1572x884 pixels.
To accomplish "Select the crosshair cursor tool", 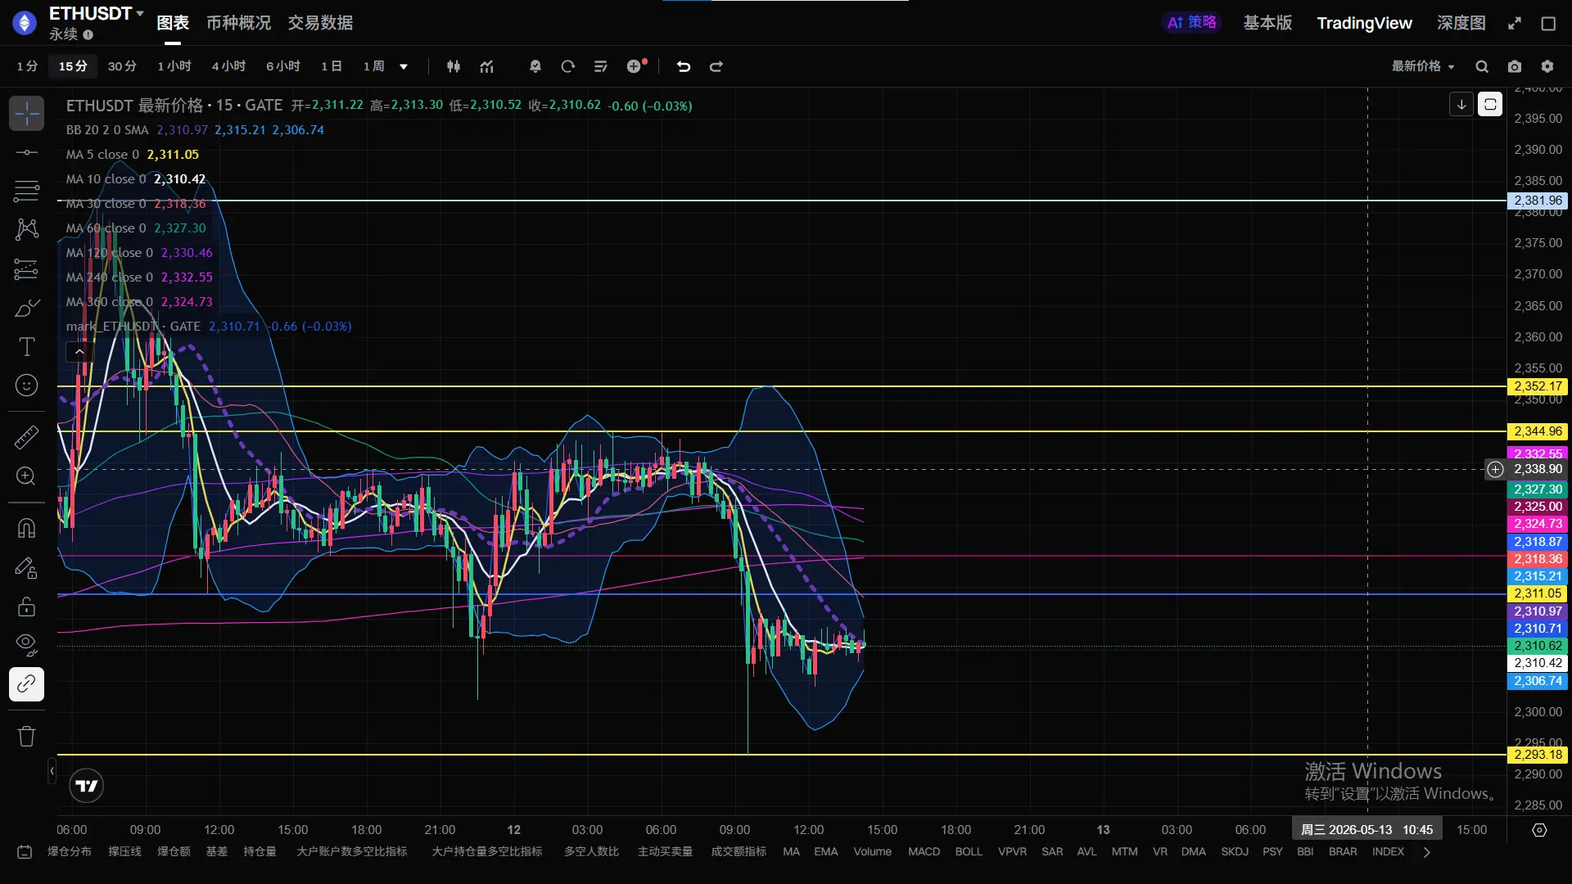I will 26,114.
